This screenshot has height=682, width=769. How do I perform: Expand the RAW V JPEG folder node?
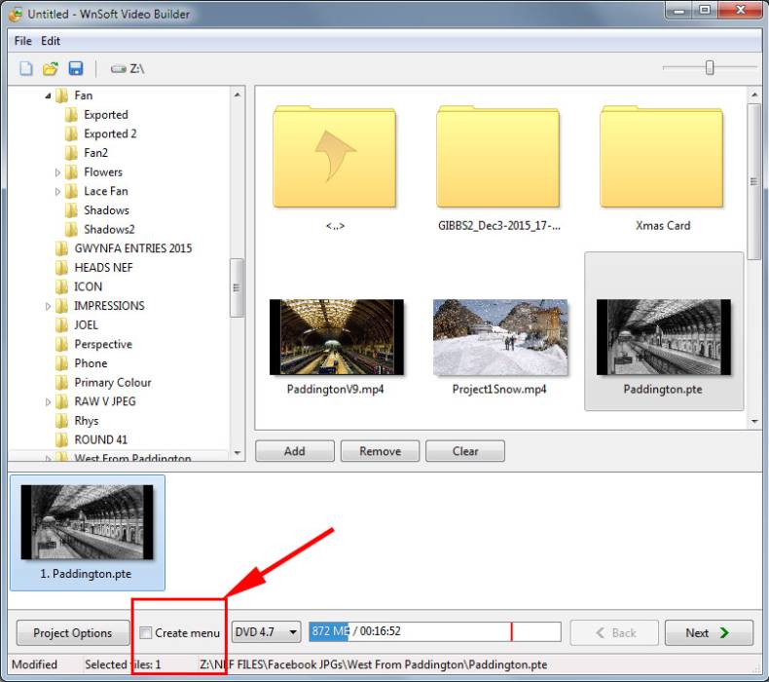click(x=49, y=401)
